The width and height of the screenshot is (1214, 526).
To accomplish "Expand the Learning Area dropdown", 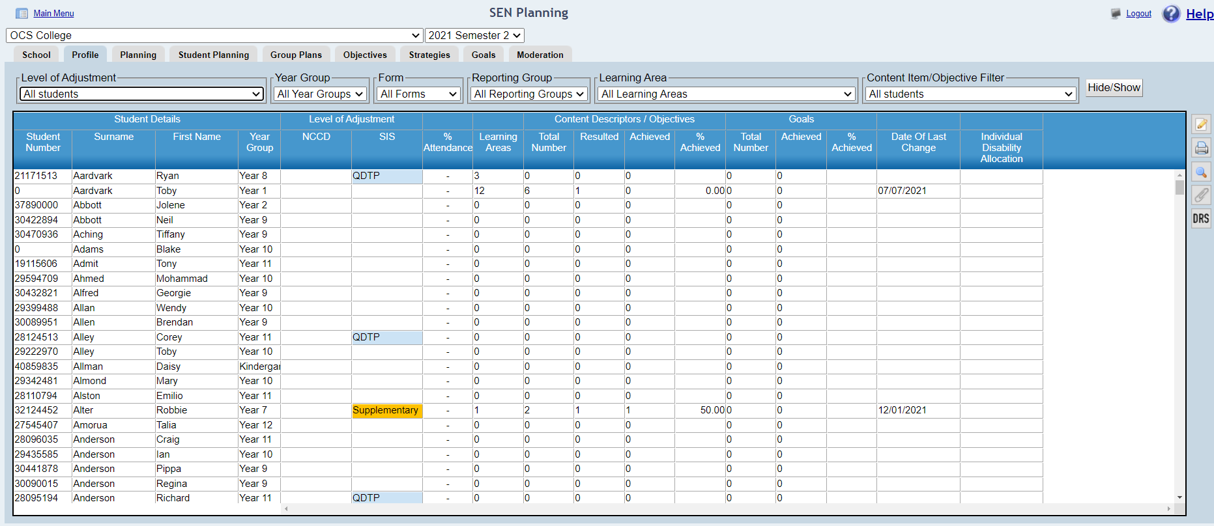I will pos(726,94).
